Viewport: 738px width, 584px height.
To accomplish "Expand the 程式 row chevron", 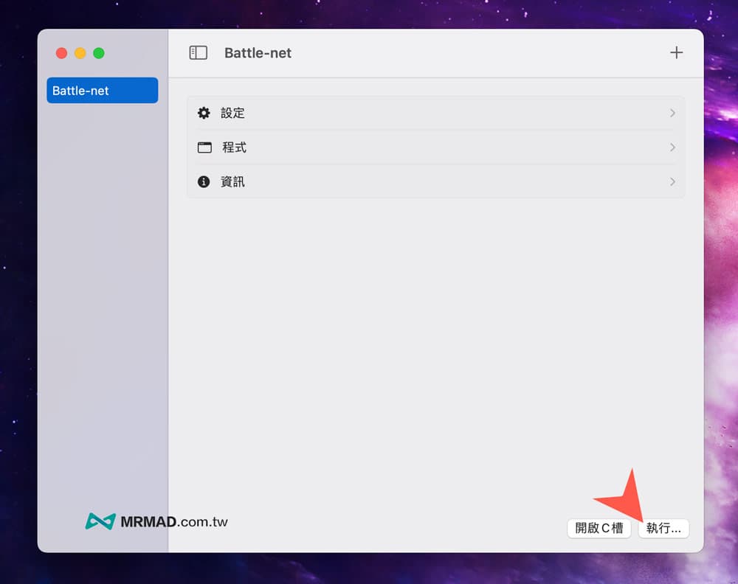I will click(x=672, y=147).
